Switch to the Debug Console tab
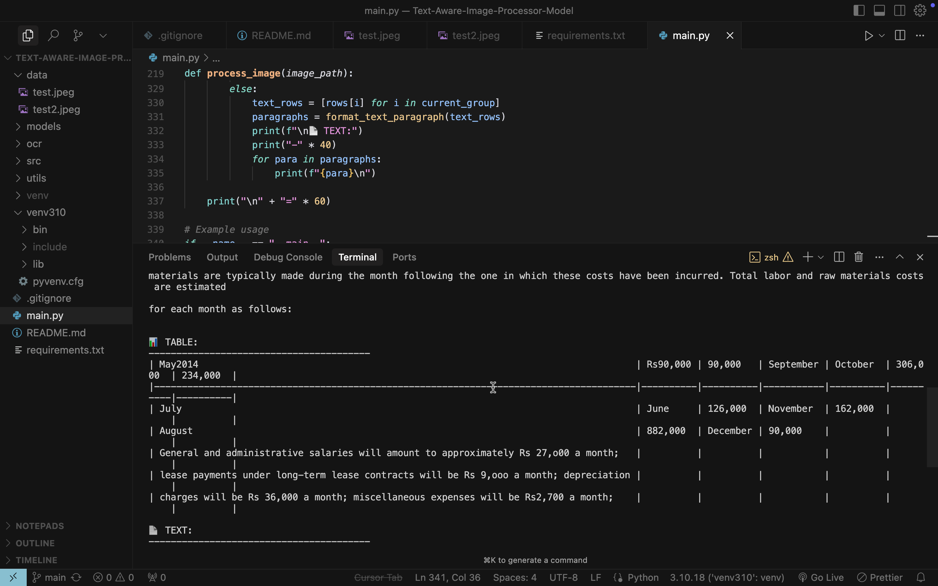938x586 pixels. pos(288,257)
